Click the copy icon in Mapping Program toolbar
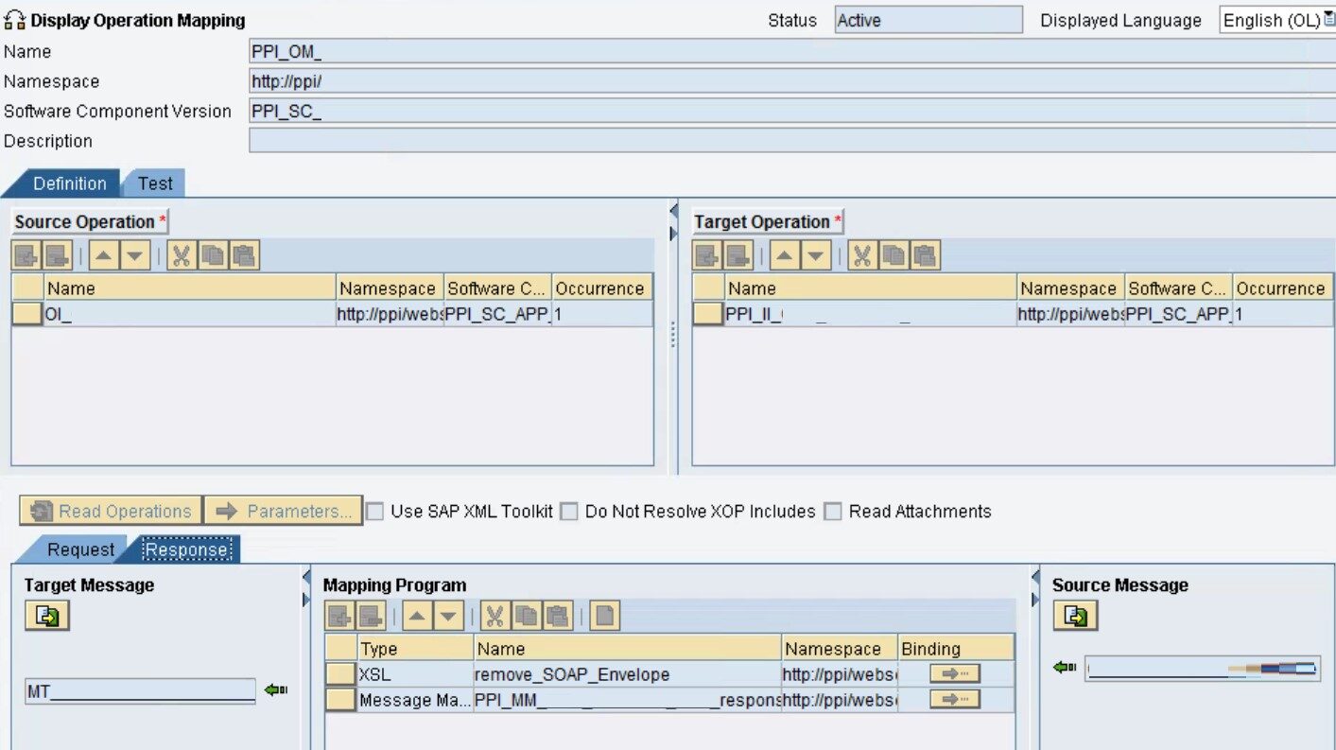 [x=527, y=617]
